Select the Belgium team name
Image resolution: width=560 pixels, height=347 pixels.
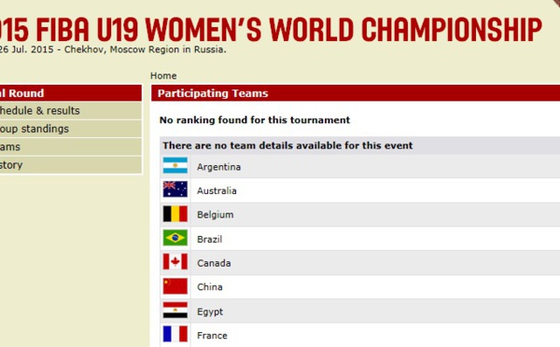216,215
